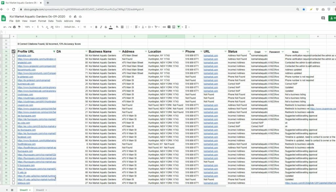This screenshot has height=192, width=336.
Task: Open the zoom 100% dropdown
Action: point(29,27)
